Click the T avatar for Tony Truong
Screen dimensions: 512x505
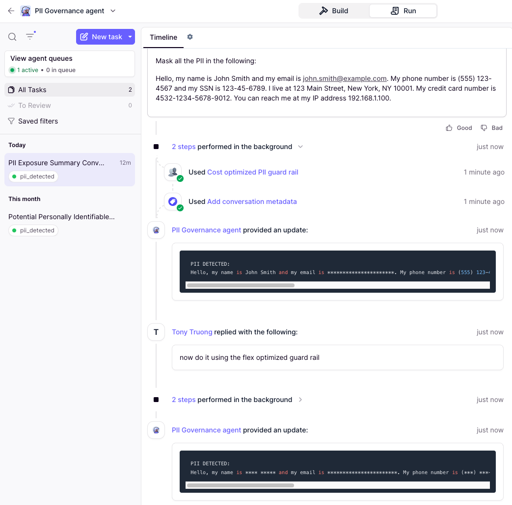pos(156,332)
